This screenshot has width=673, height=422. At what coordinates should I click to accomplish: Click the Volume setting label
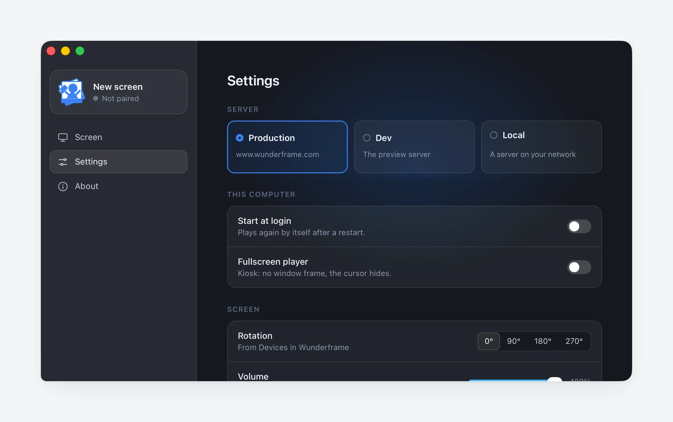pos(253,376)
